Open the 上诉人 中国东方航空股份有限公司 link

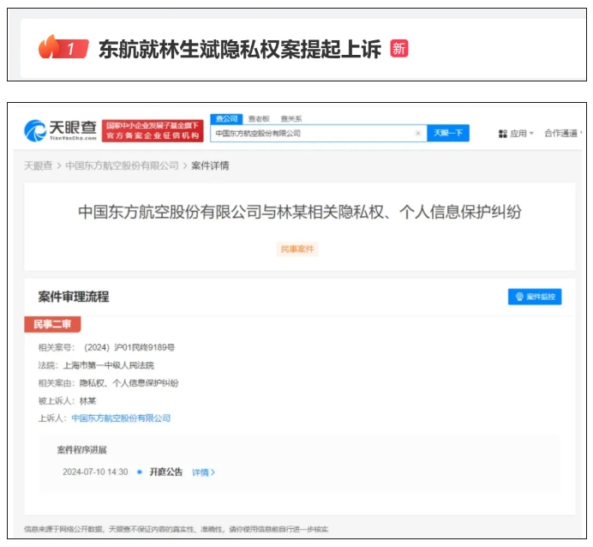click(x=121, y=418)
